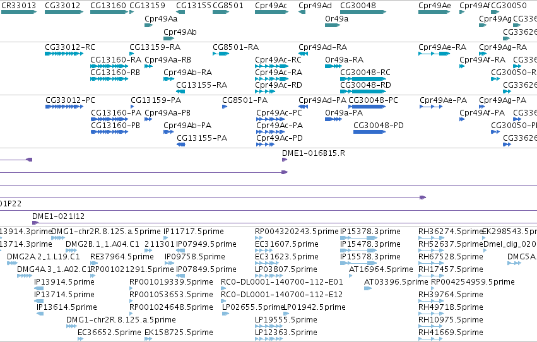
Task: Select EST RP004320243.5prime
Action: coord(297,232)
